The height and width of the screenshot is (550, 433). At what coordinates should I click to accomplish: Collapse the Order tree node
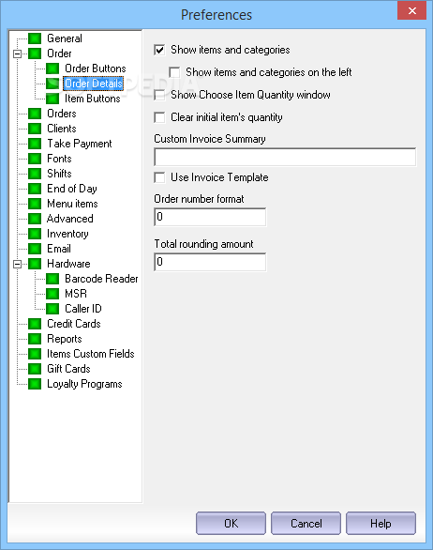click(17, 54)
